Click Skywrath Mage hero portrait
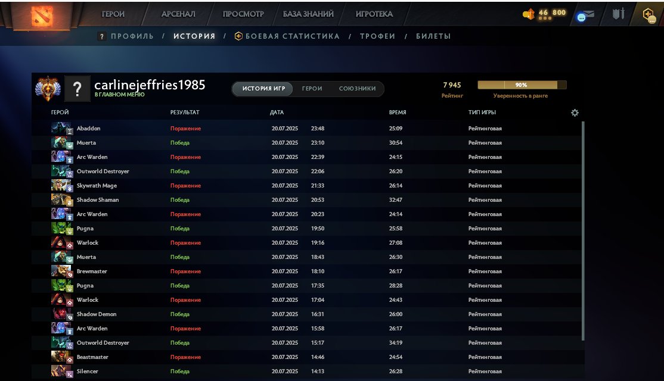The height and width of the screenshot is (381, 664). click(x=61, y=186)
